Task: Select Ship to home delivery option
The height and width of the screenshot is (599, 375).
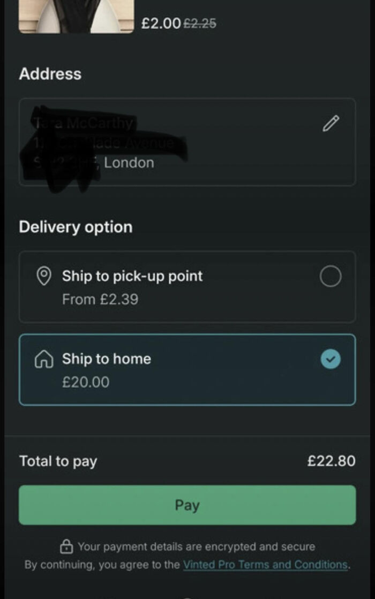Action: 186,369
